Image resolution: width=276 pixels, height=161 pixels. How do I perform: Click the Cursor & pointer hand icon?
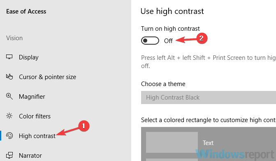pos(9,77)
